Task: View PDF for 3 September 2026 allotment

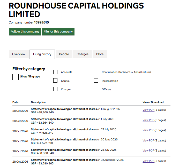Action: [x=148, y=161]
